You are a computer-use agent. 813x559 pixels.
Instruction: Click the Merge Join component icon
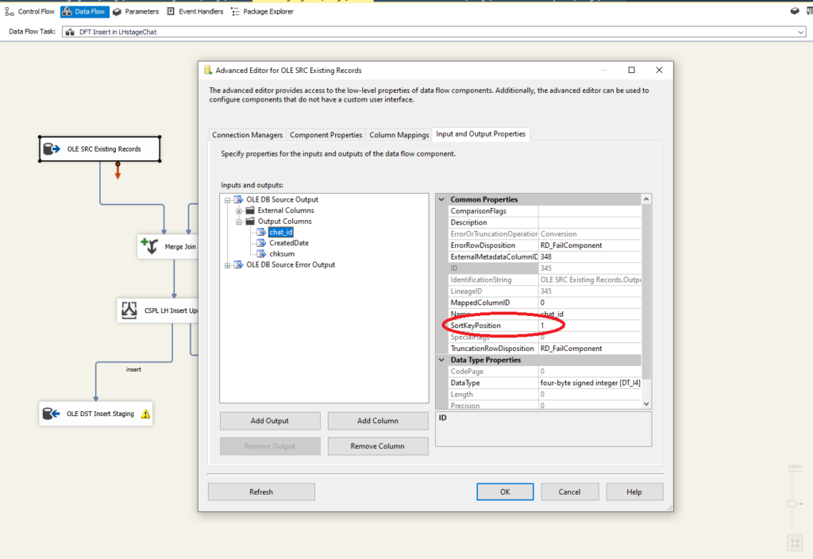150,246
